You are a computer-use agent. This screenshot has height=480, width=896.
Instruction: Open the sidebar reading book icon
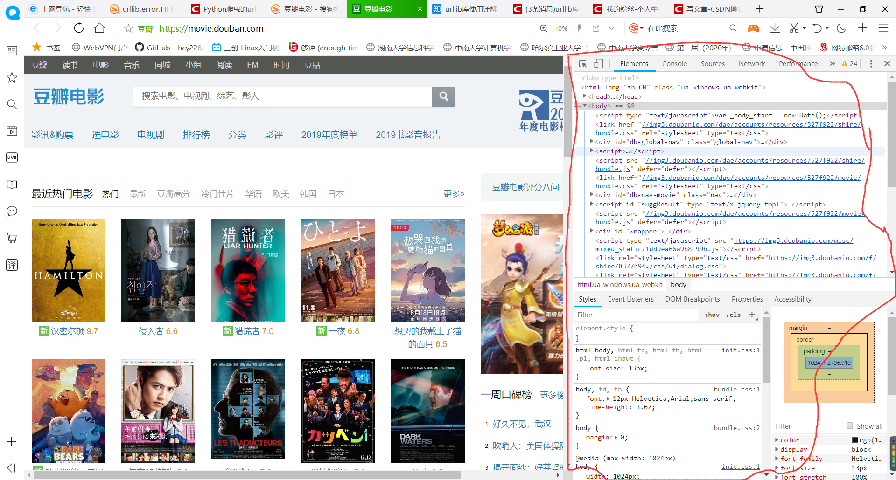tap(12, 185)
